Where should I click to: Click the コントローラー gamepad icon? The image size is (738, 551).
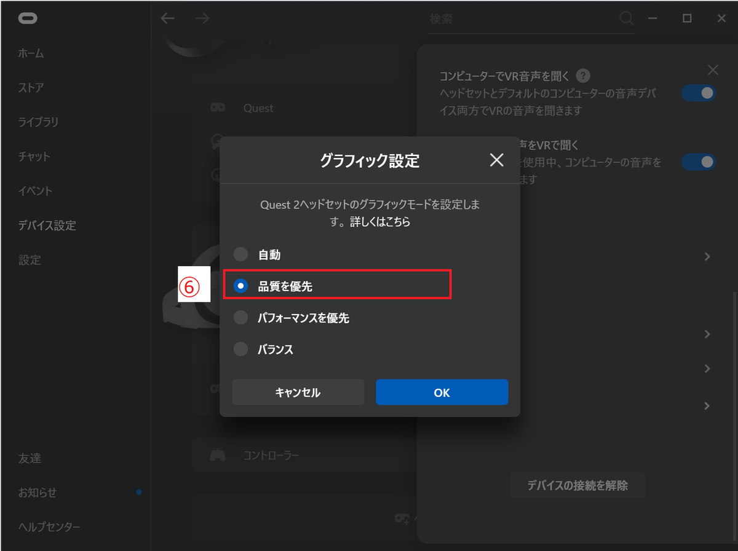[x=218, y=455]
